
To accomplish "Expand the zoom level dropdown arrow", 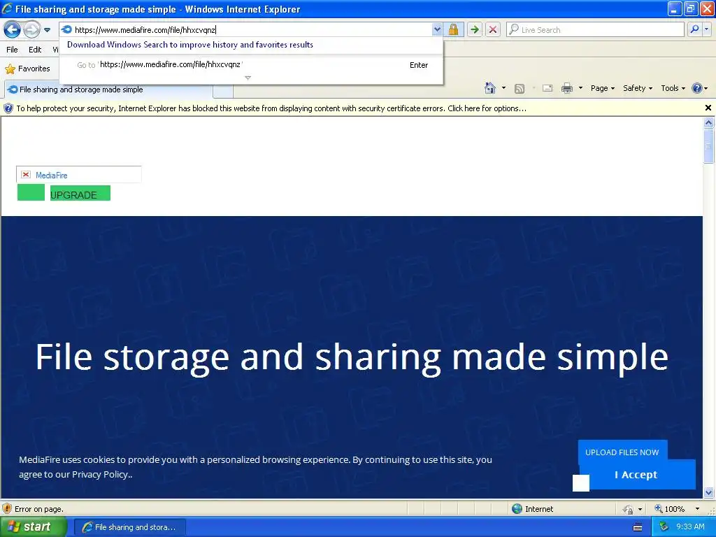I will pyautogui.click(x=697, y=509).
